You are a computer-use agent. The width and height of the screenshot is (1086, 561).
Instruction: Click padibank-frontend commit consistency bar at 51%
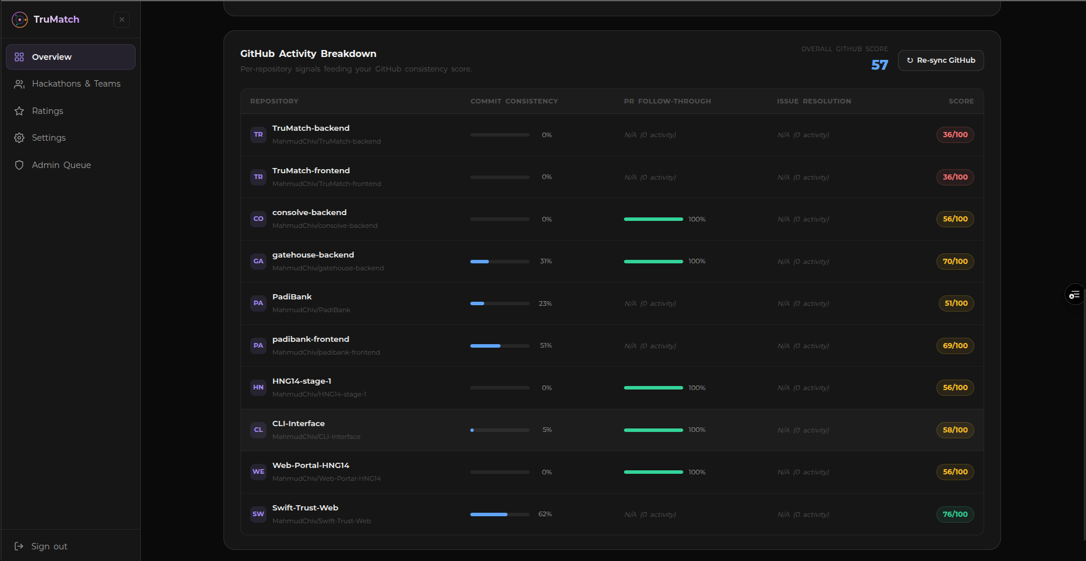point(500,346)
